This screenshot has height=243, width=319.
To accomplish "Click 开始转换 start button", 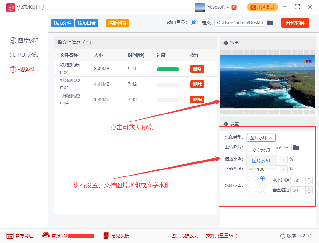I will point(295,23).
